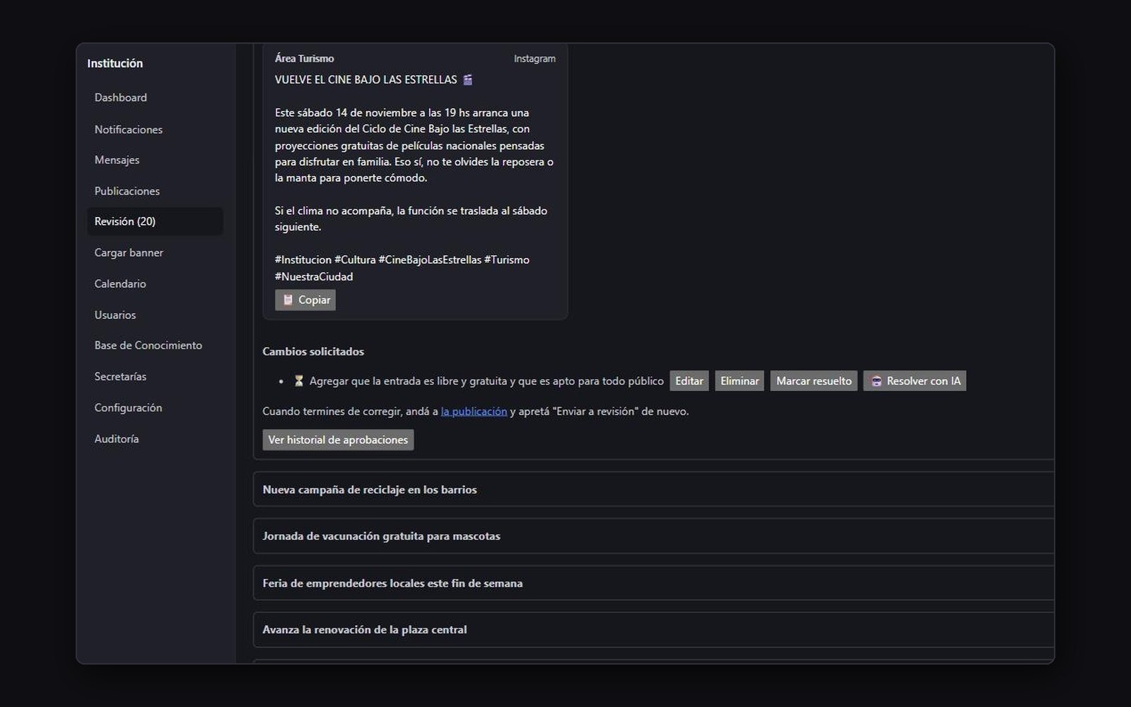
Task: Expand 'Jornada de vacunación gratuita para mascotas'
Action: (653, 536)
